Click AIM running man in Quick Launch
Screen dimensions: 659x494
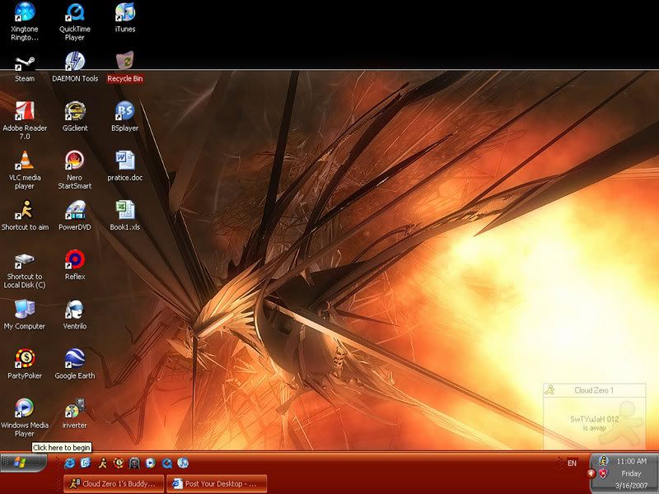pos(102,463)
